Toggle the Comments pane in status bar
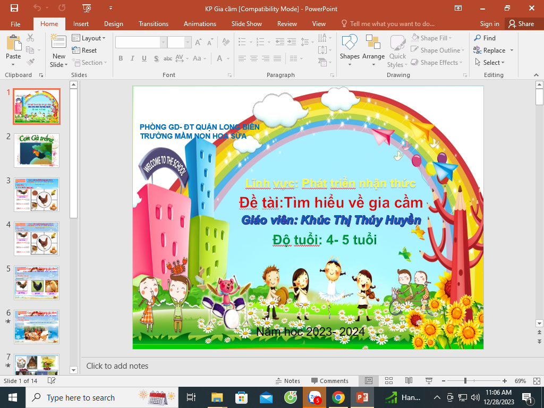This screenshot has width=544, height=408. (x=329, y=381)
